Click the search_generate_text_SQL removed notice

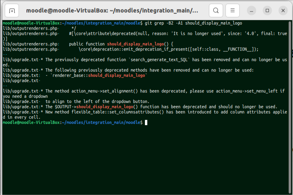coord(145,62)
